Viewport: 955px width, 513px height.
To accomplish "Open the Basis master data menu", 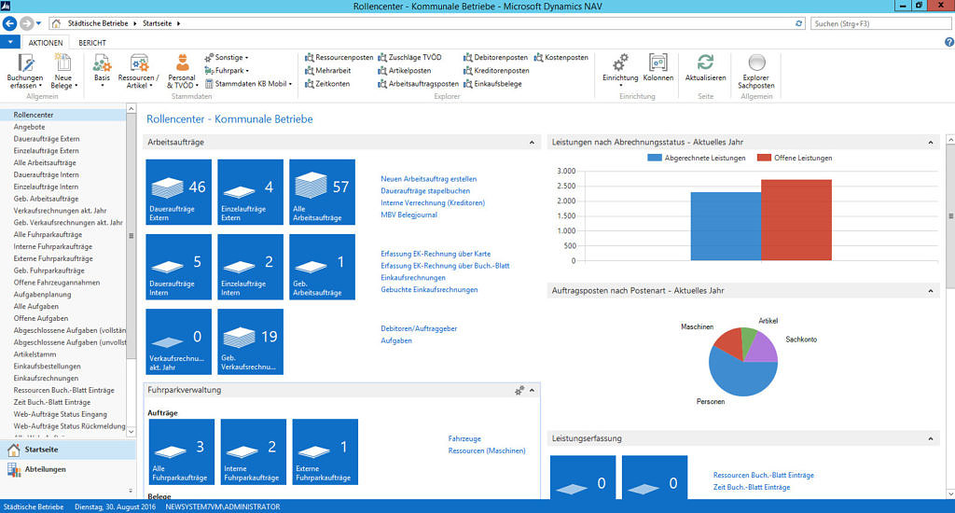I will coord(102,71).
